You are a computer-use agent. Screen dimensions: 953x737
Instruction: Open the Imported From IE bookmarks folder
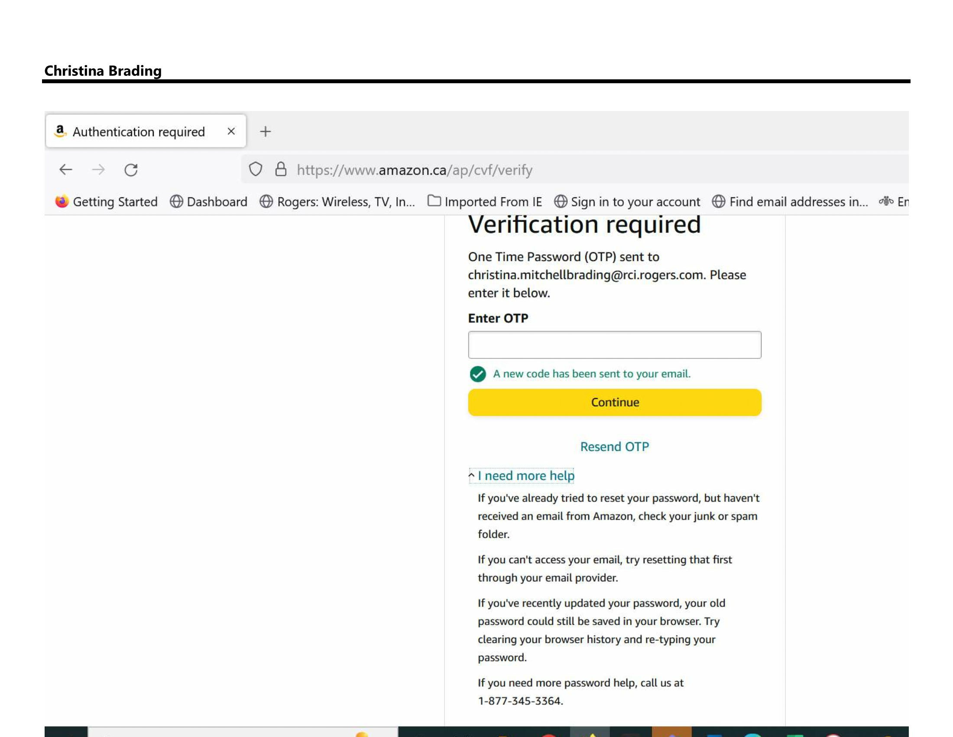(x=485, y=202)
